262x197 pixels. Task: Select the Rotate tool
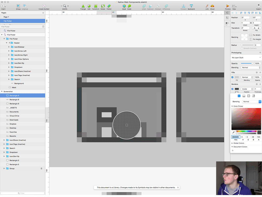tap(103, 6)
